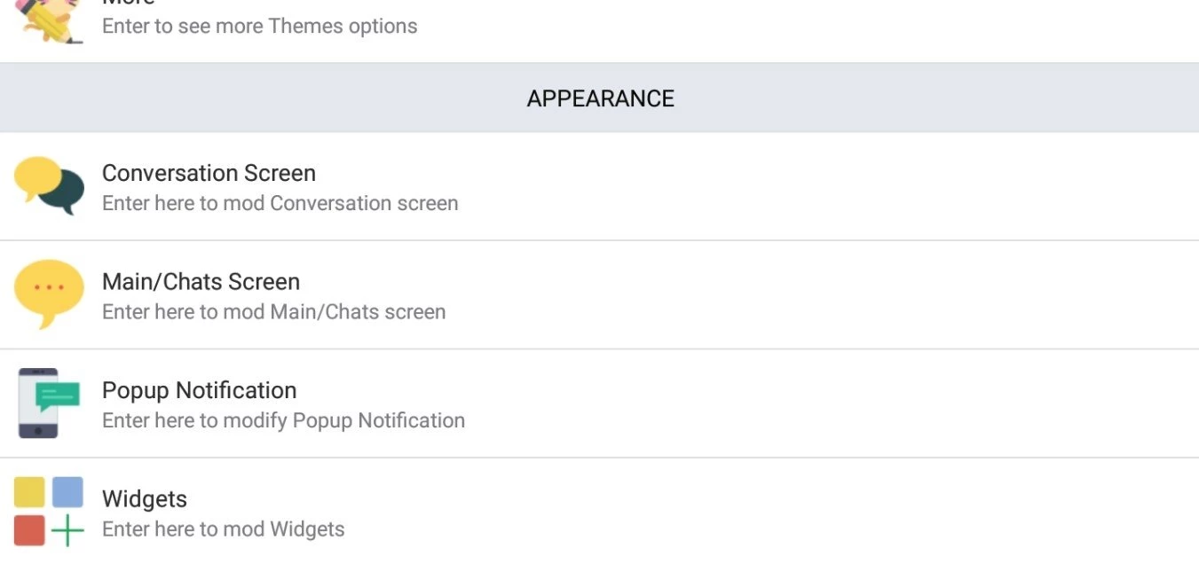1199x564 pixels.
Task: Click the APPEARANCE section header
Action: pyautogui.click(x=600, y=98)
